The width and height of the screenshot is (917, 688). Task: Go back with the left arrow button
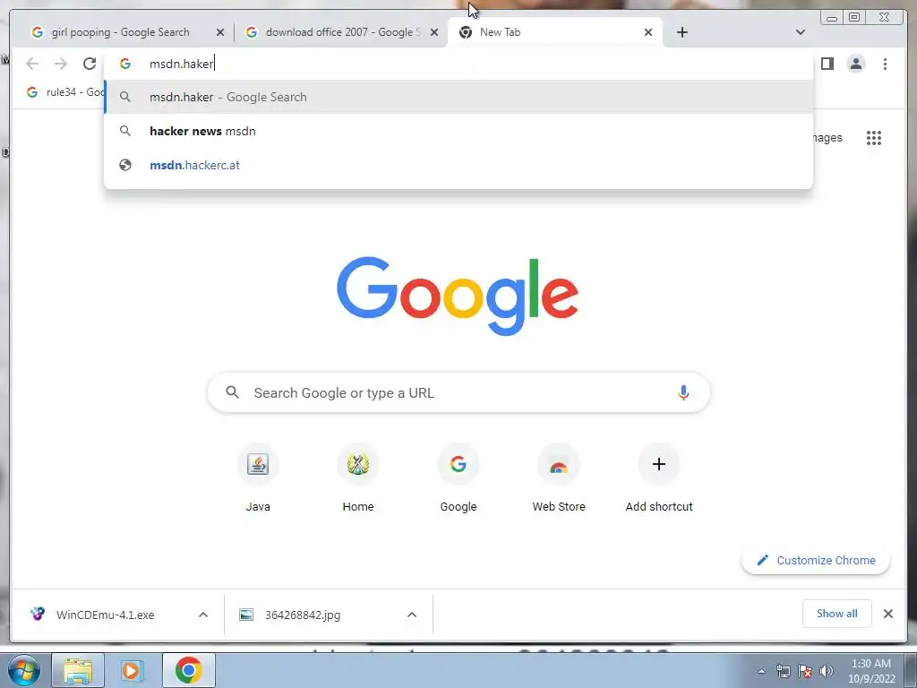[32, 64]
